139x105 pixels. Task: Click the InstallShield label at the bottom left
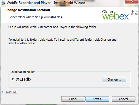(x=10, y=92)
